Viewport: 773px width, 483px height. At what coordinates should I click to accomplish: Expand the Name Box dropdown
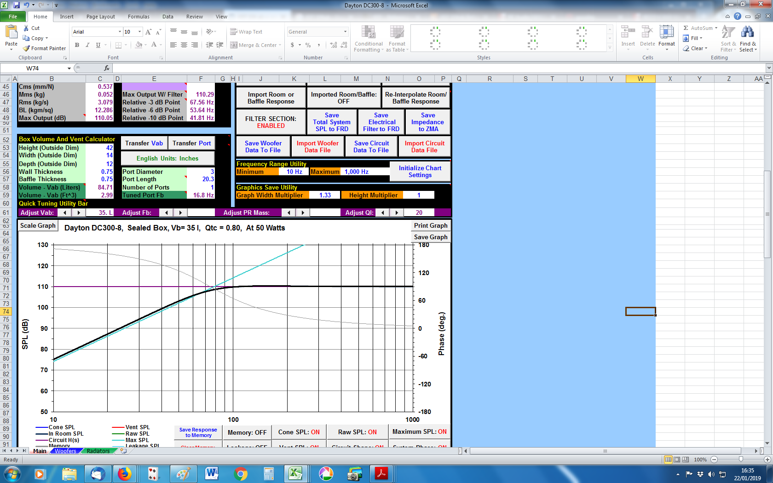click(x=69, y=68)
